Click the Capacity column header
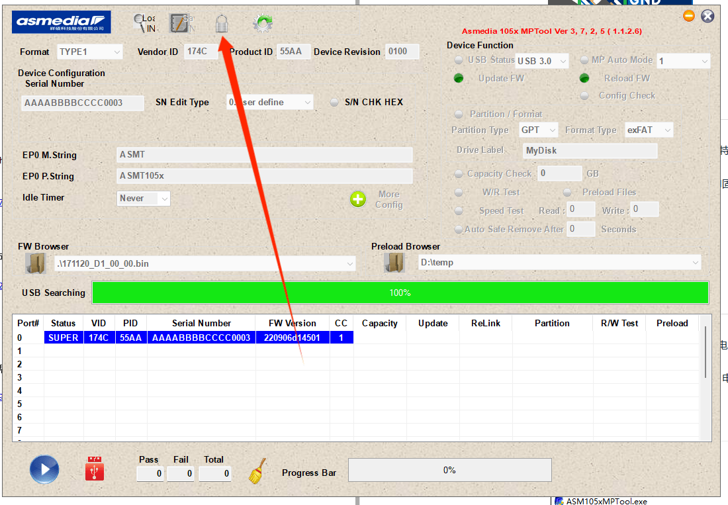The image size is (728, 505). tap(380, 323)
